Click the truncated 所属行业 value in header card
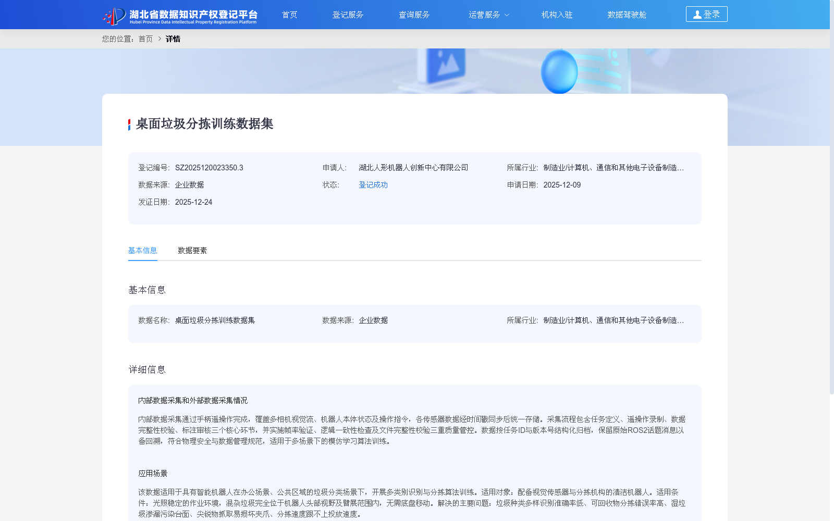The height and width of the screenshot is (521, 834). (x=614, y=168)
